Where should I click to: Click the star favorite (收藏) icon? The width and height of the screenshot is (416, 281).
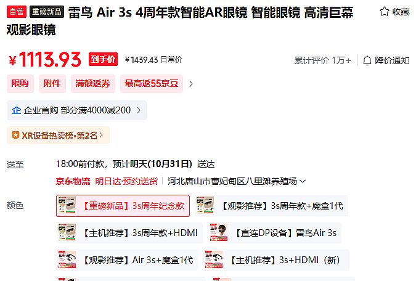(384, 12)
